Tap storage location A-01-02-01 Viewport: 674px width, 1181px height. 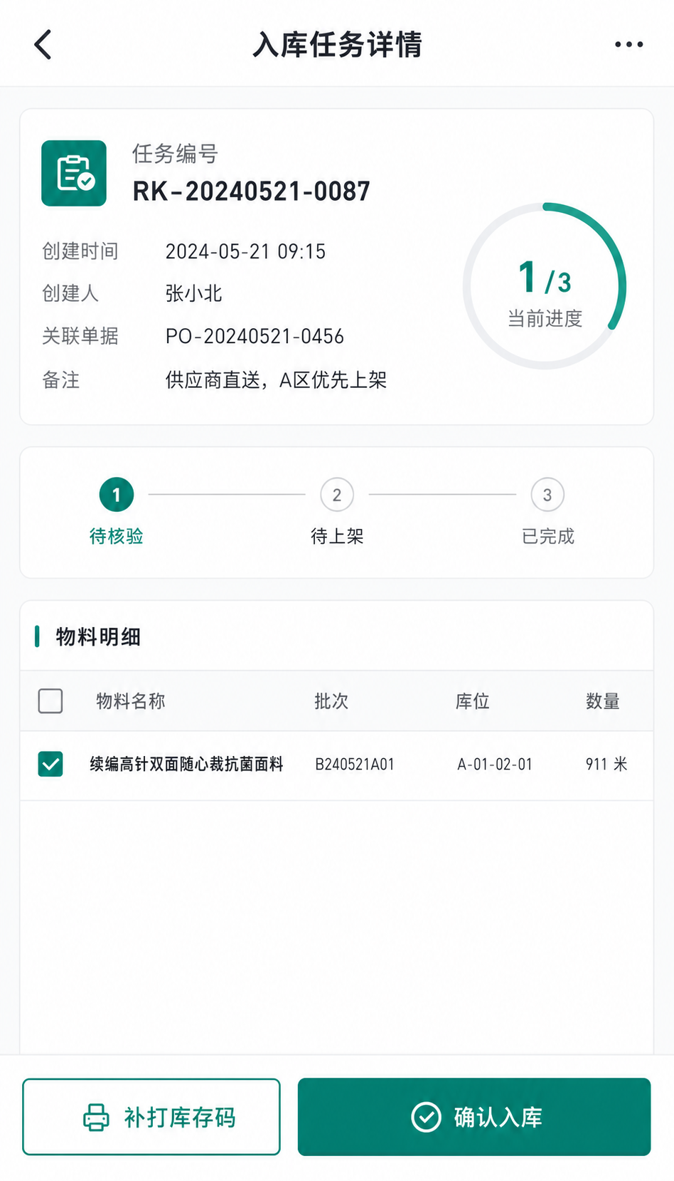pyautogui.click(x=495, y=764)
